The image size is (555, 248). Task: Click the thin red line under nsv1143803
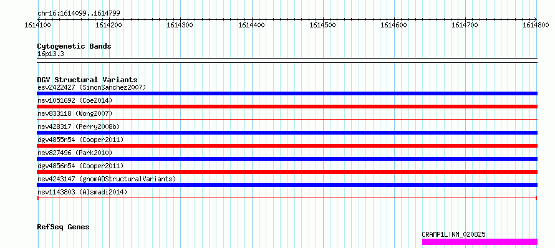coord(287,198)
